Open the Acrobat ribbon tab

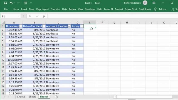tap(119, 9)
